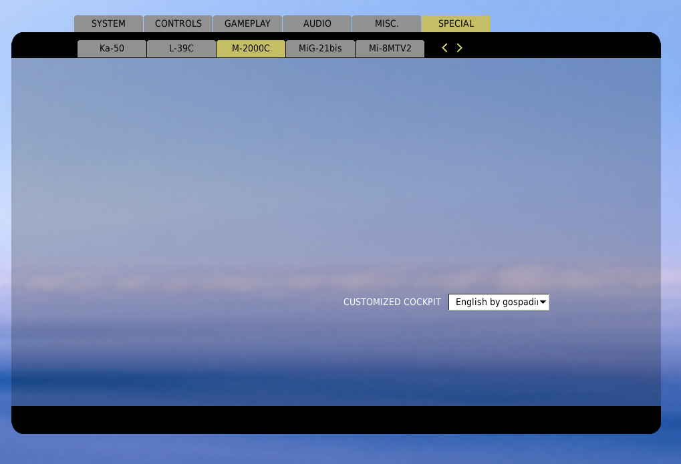Open the Customized Cockpit language combo box
The height and width of the screenshot is (464, 681).
pyautogui.click(x=495, y=302)
